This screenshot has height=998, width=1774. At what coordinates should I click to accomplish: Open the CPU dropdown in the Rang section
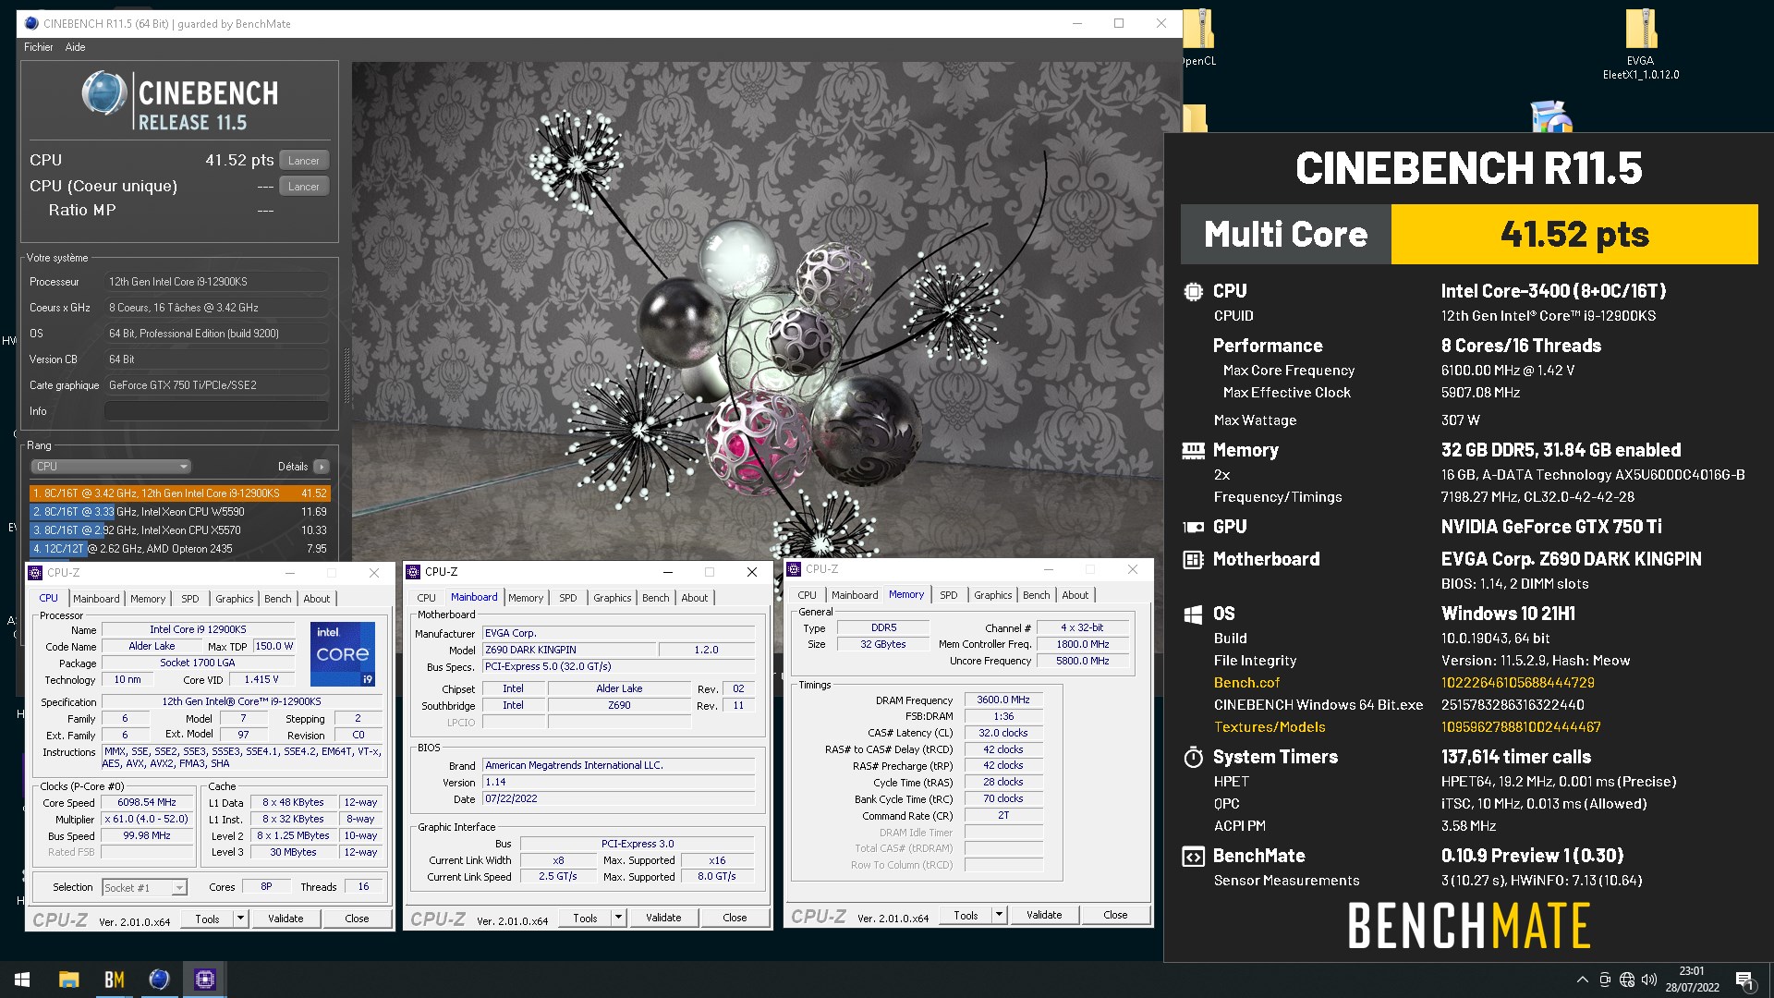click(111, 467)
